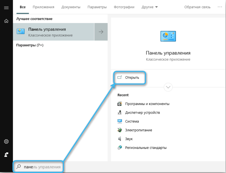Expand more actions with the chevron down
This screenshot has height=173, width=226.
click(x=168, y=87)
